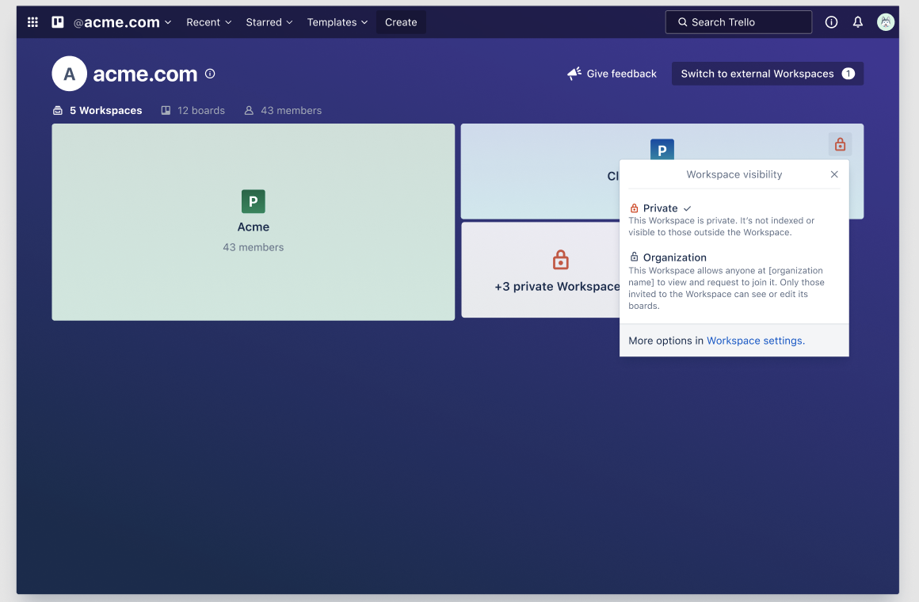
Task: Open the notifications bell
Action: point(857,22)
